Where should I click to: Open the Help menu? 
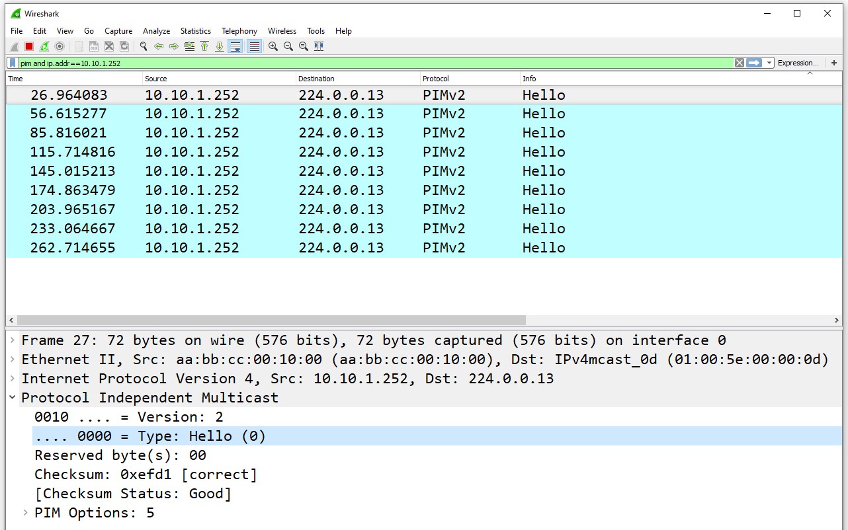[343, 31]
